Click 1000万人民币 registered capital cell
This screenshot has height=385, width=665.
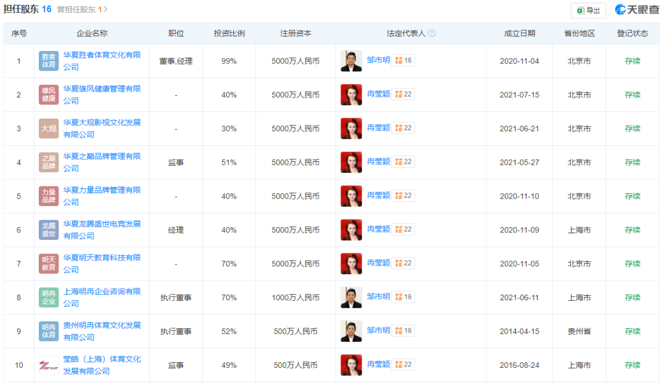tap(296, 298)
